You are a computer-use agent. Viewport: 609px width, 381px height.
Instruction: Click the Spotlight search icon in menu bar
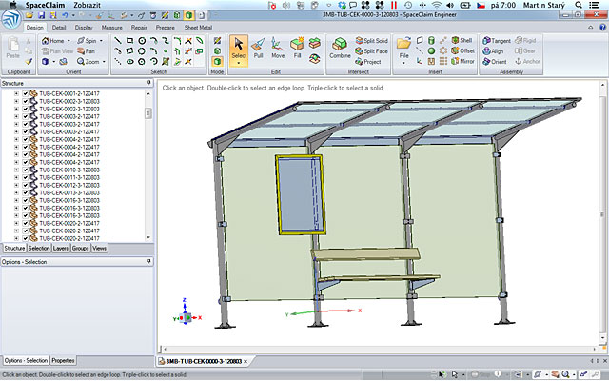coord(579,5)
